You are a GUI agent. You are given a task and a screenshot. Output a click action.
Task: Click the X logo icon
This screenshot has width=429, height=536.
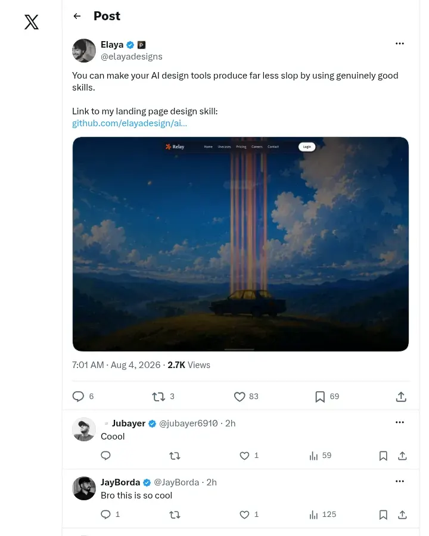pyautogui.click(x=32, y=22)
